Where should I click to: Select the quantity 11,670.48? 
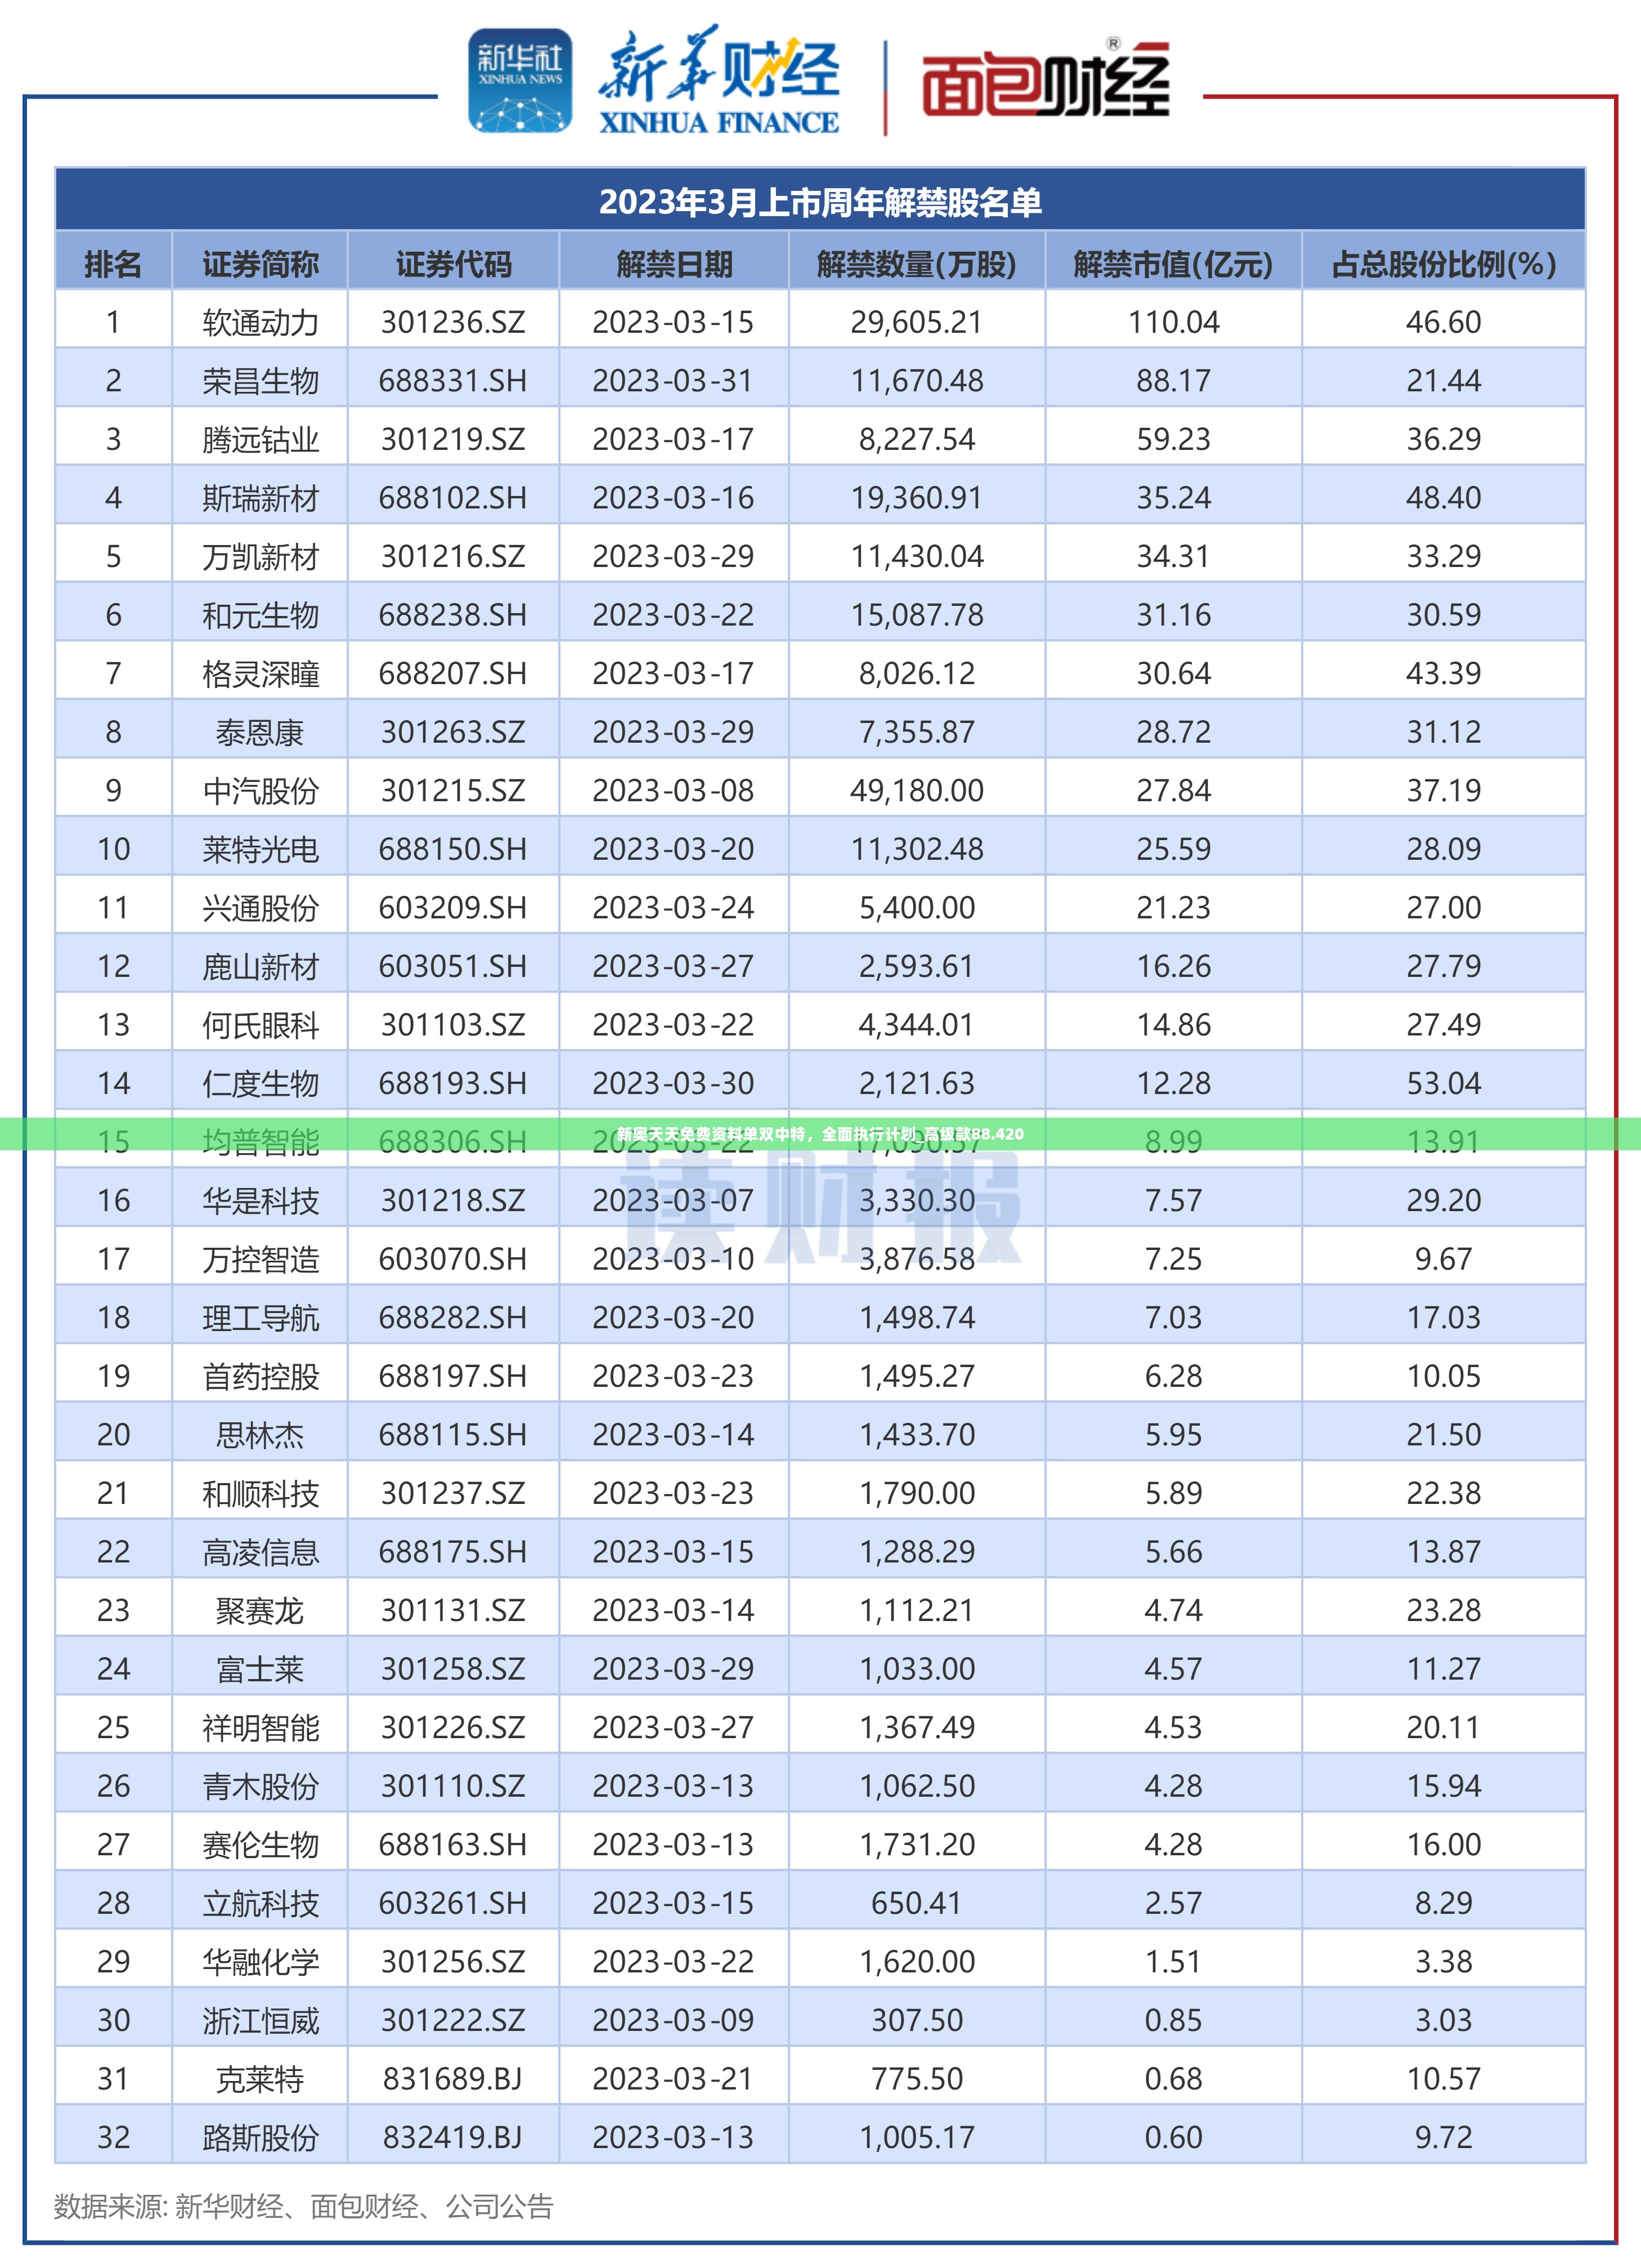point(916,381)
